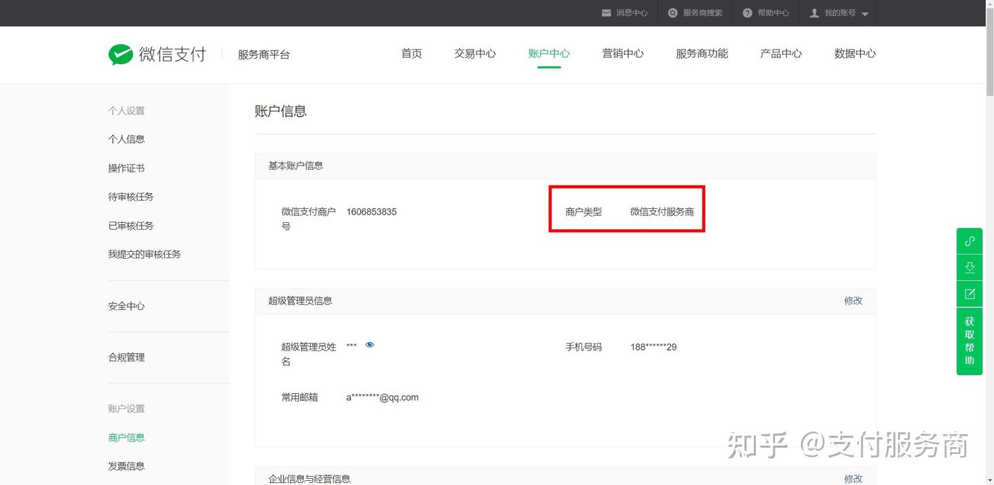
Task: Open 操作证书 in the sidebar
Action: coord(126,168)
